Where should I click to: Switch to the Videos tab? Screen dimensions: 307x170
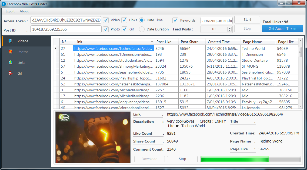click(26, 41)
